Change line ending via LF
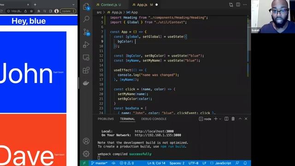Viewport: 295px width, 166px height. 204,163
